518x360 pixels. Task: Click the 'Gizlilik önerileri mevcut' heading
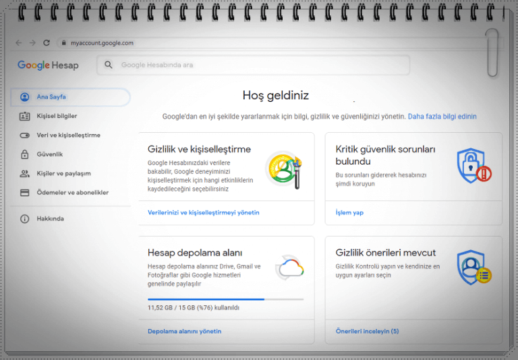click(386, 253)
